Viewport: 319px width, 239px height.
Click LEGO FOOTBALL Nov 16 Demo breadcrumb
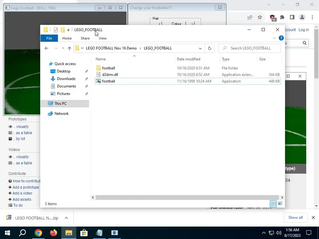pyautogui.click(x=111, y=48)
